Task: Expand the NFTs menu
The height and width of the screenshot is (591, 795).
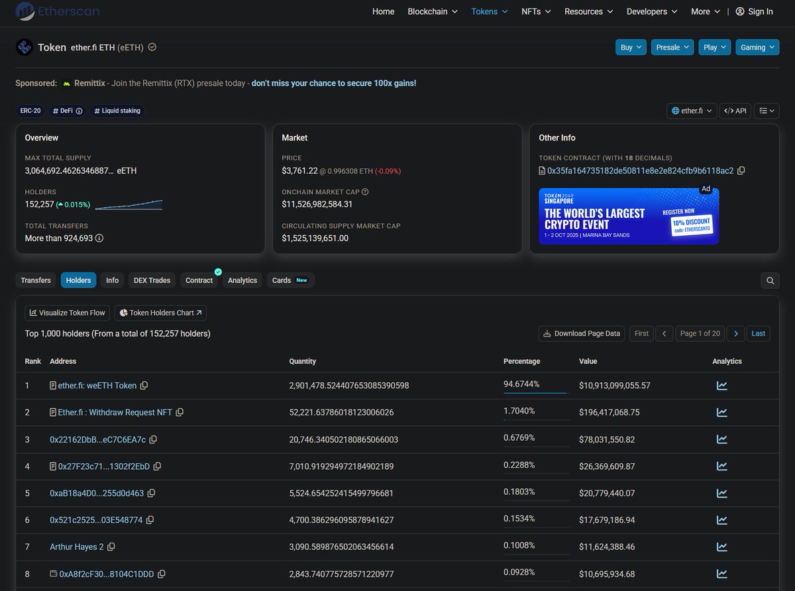Action: pyautogui.click(x=536, y=11)
